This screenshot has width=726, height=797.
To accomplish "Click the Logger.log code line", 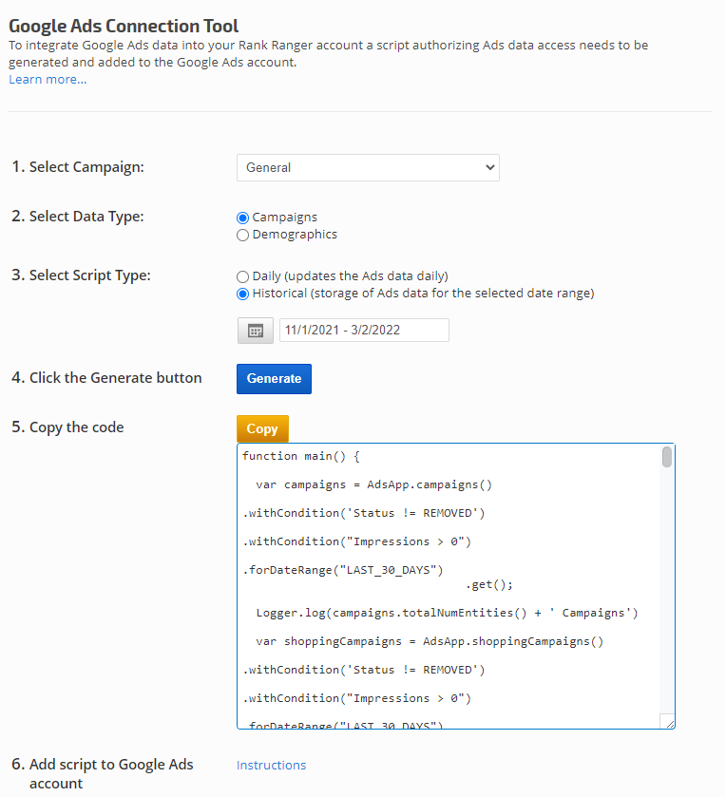I will (x=447, y=613).
